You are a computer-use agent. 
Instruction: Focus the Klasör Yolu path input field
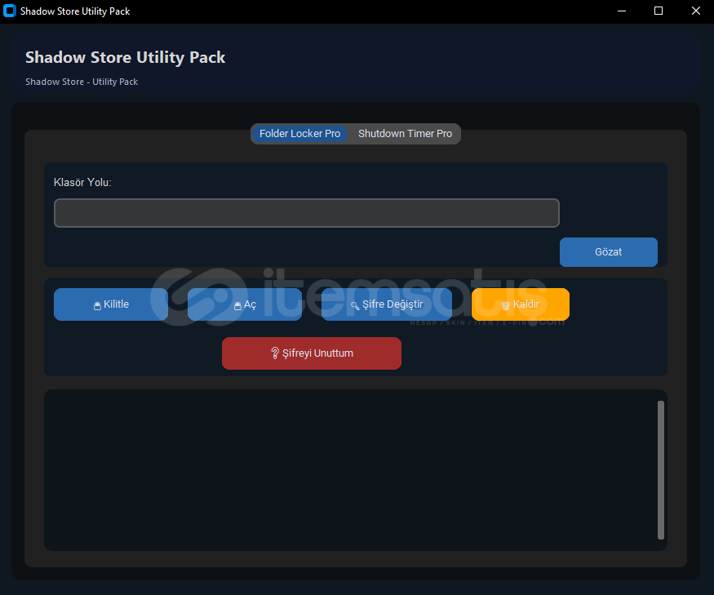click(x=306, y=213)
